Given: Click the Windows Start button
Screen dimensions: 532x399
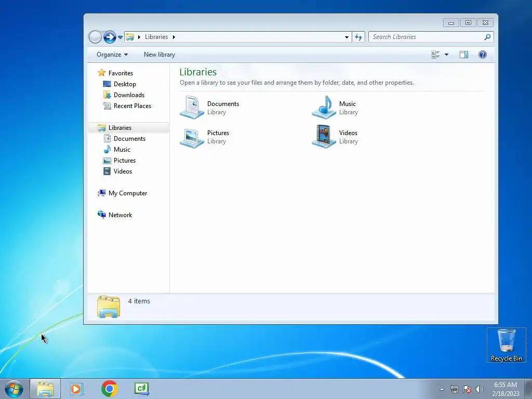Looking at the screenshot, I should pos(14,389).
